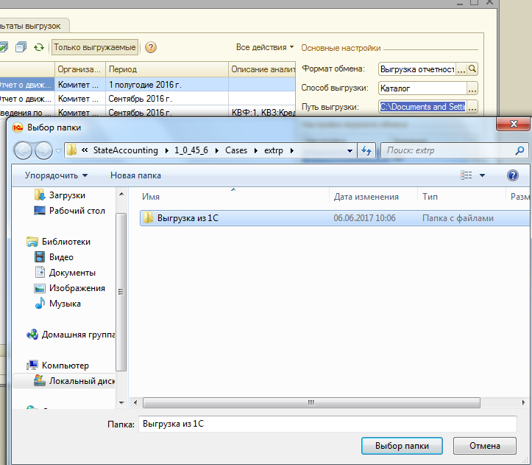Click the Отмена button
The image size is (532, 465).
485,446
